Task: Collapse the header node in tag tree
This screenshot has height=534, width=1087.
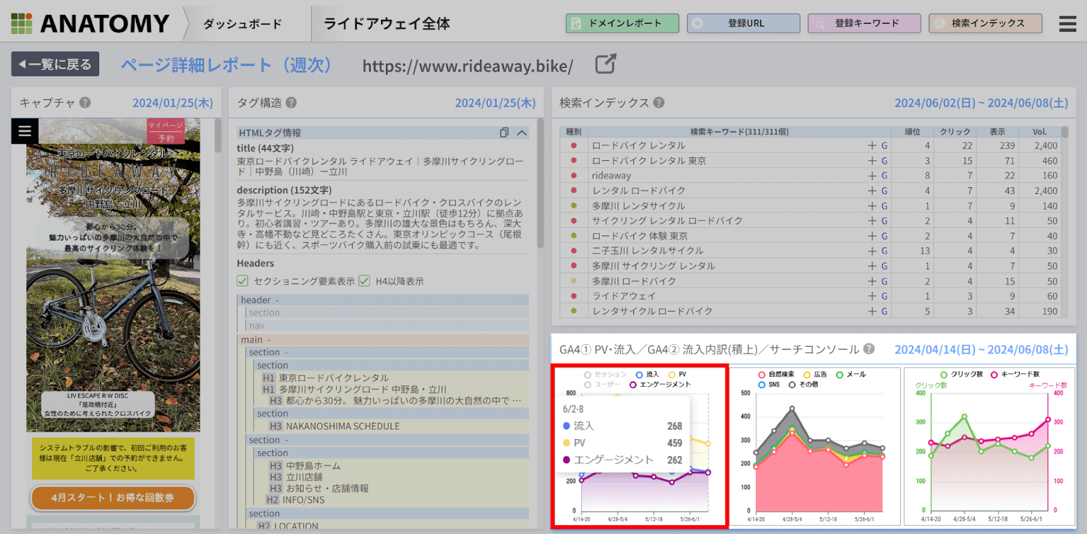Action: click(277, 300)
